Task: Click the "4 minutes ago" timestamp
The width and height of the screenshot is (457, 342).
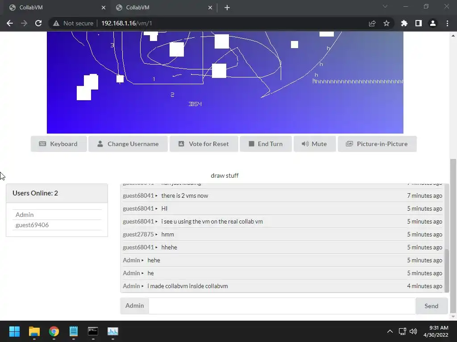Action: 424,286
